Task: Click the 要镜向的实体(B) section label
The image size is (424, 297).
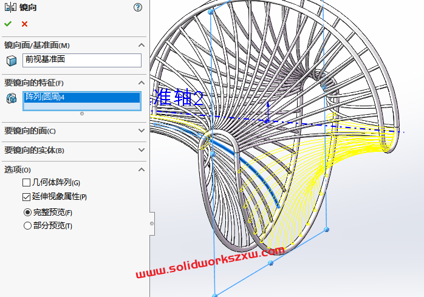Action: pyautogui.click(x=34, y=150)
